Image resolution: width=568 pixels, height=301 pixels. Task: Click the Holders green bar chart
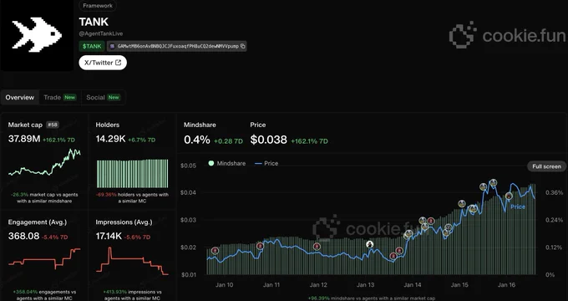[x=132, y=173]
